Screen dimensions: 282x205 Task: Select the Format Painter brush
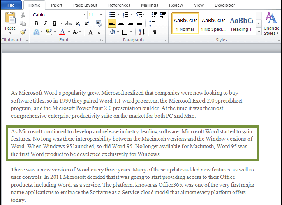coord(23,32)
